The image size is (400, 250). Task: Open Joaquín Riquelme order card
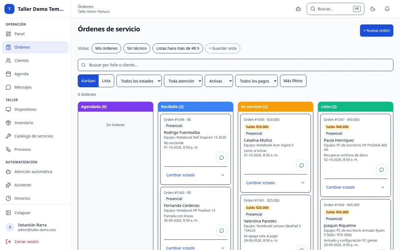[x=355, y=225]
